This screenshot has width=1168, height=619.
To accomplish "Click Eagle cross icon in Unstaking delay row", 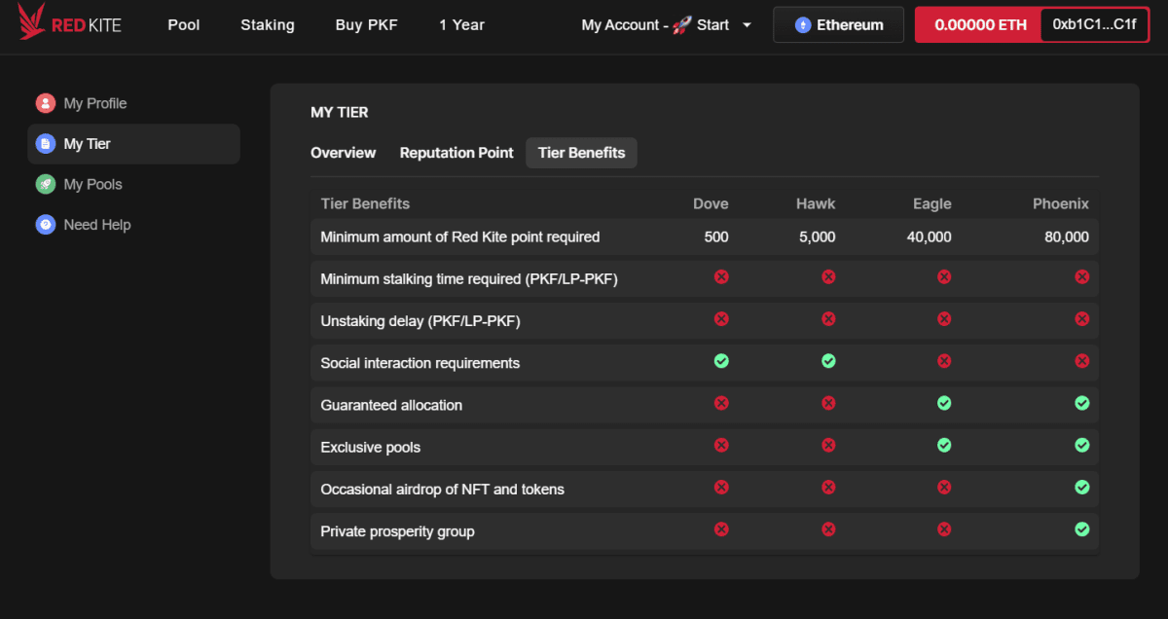I will click(944, 319).
